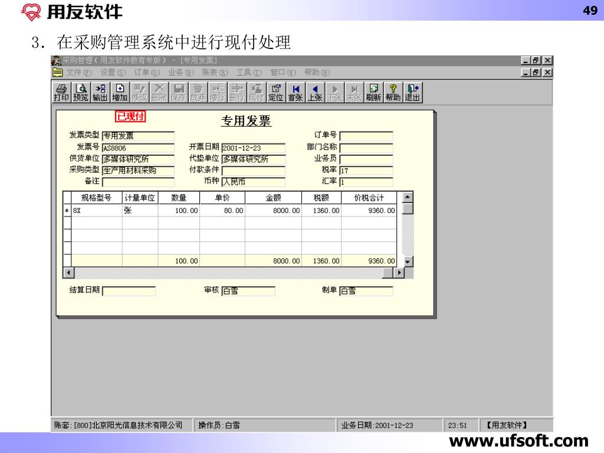
Task: Open 帮助 help from toolbar
Action: click(x=393, y=93)
